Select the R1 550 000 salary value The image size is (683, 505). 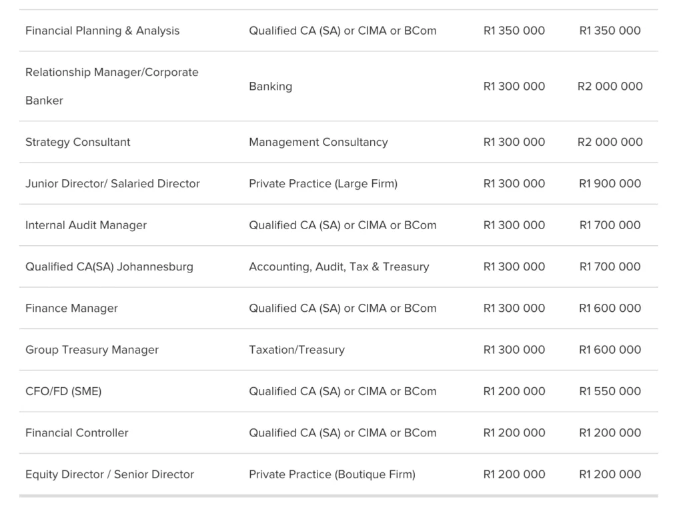click(x=610, y=392)
